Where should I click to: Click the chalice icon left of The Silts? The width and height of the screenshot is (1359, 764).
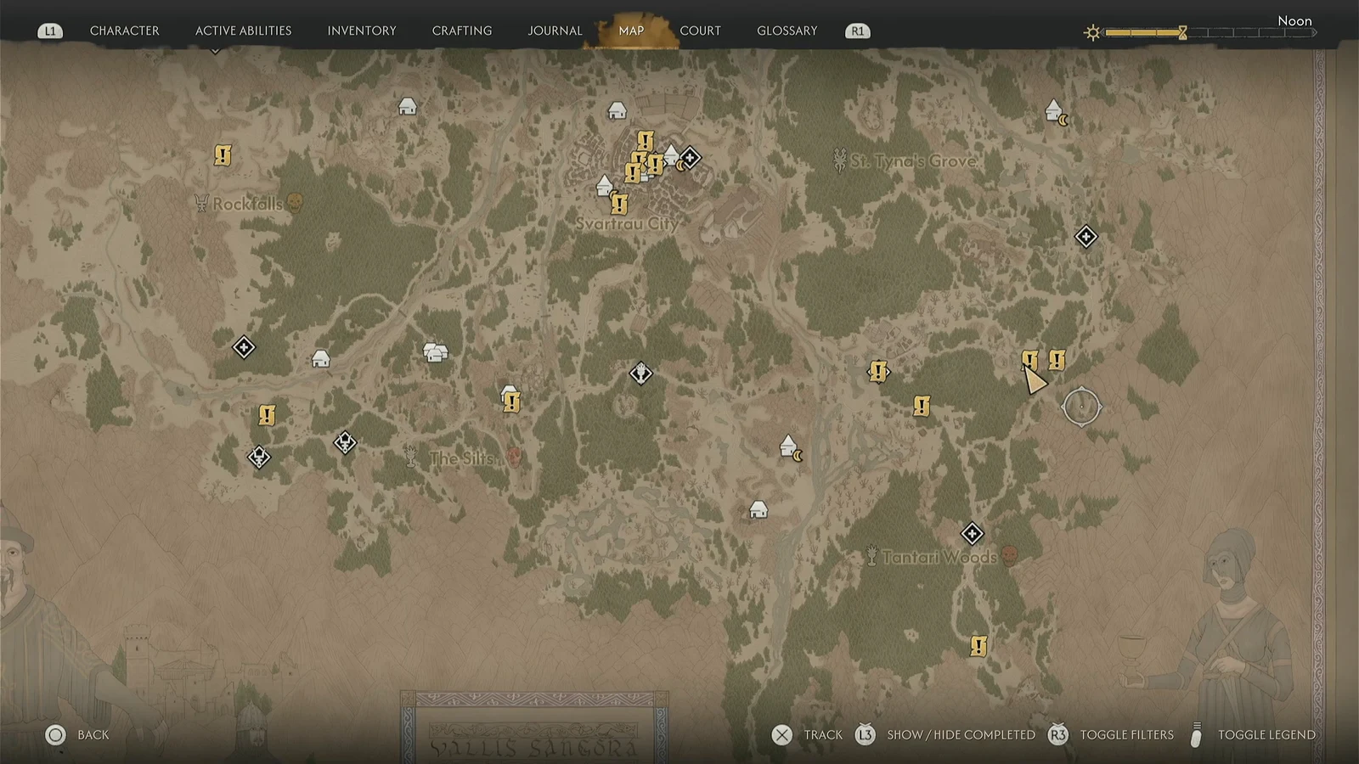point(411,457)
